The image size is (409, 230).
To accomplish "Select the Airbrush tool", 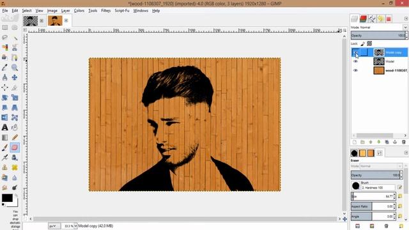I will click(4, 158).
